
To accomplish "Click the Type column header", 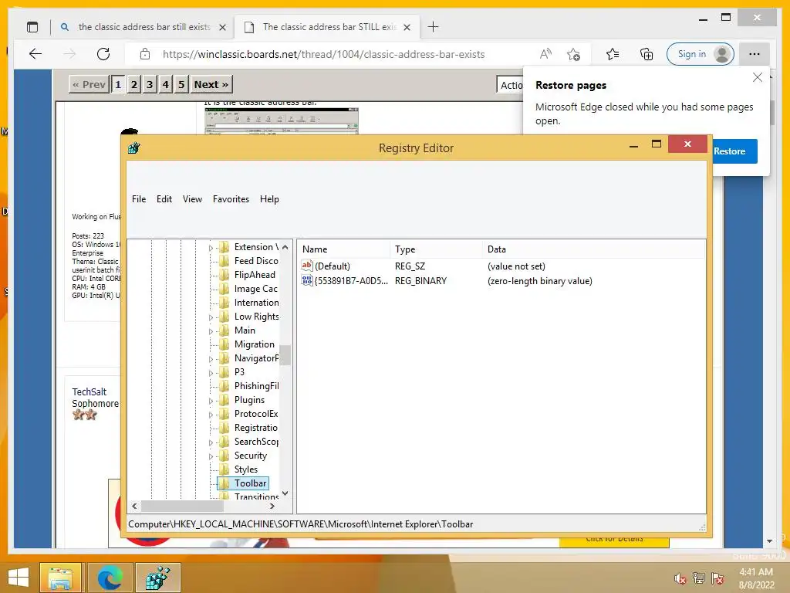I will point(437,249).
